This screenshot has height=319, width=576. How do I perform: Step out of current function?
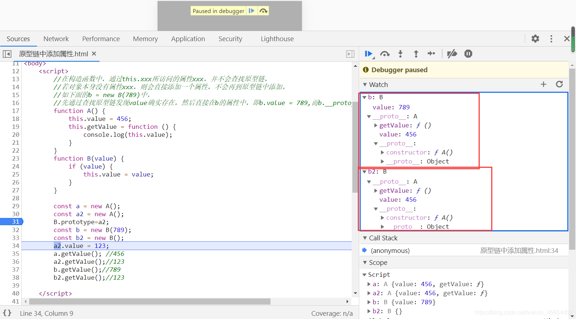(x=416, y=54)
